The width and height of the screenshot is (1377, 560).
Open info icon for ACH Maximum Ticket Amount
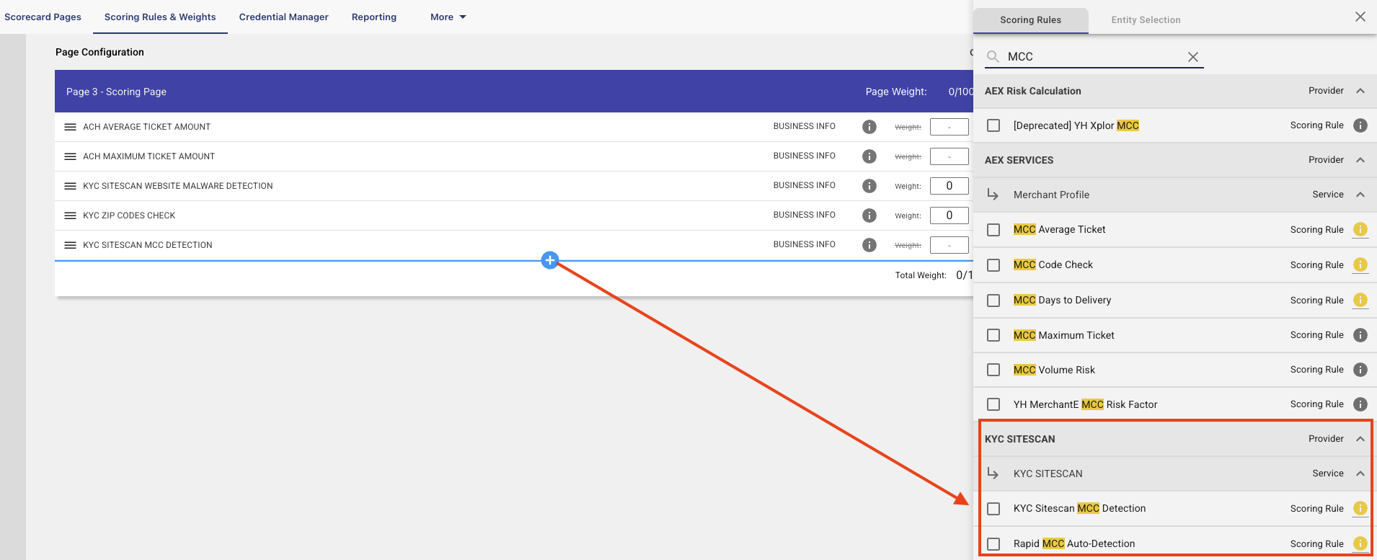pos(869,156)
